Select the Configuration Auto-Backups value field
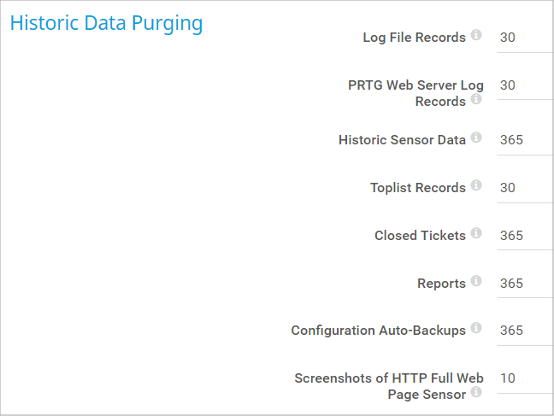Image resolution: width=554 pixels, height=416 pixels. click(x=525, y=331)
